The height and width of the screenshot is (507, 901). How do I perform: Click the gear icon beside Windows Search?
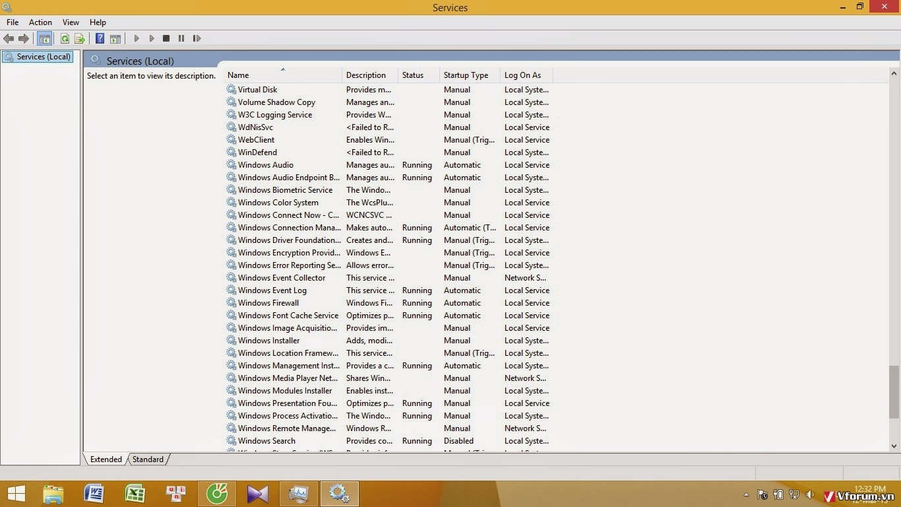click(x=232, y=440)
